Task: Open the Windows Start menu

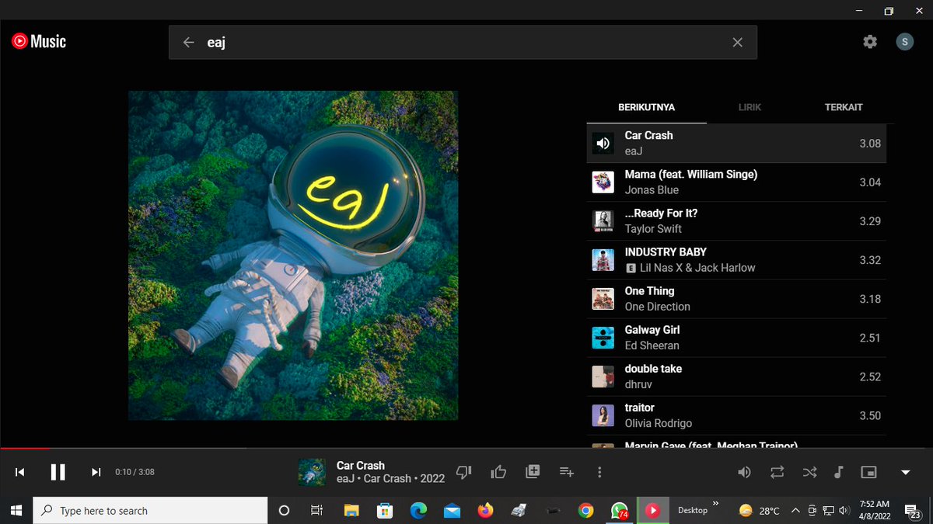Action: [x=16, y=510]
